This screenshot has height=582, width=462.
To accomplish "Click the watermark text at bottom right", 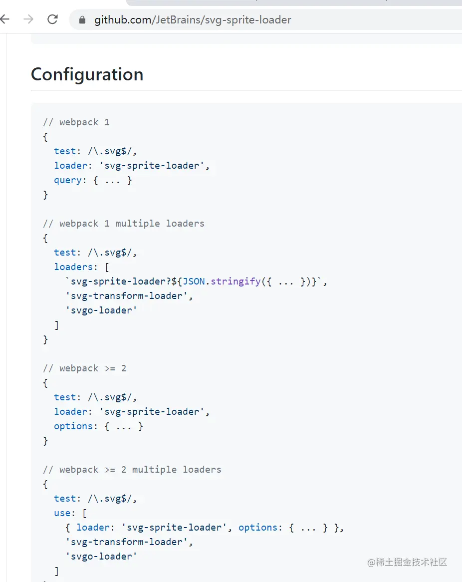I will [407, 563].
